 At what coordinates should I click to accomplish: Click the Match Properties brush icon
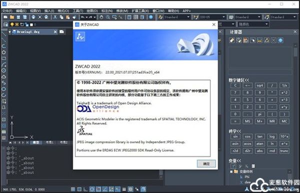click(x=74, y=17)
